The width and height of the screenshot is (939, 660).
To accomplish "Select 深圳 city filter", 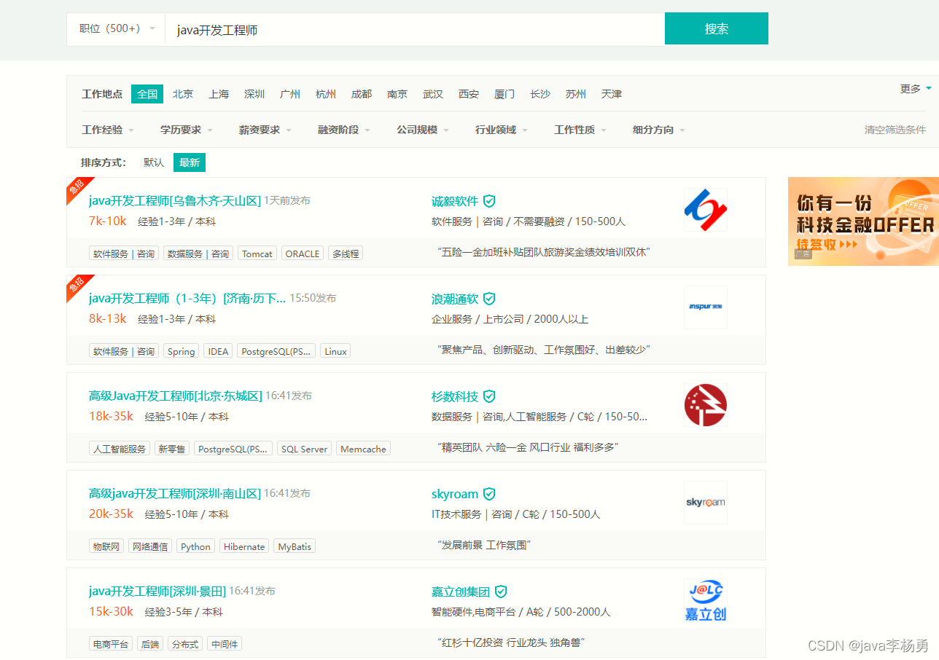I will pos(254,94).
